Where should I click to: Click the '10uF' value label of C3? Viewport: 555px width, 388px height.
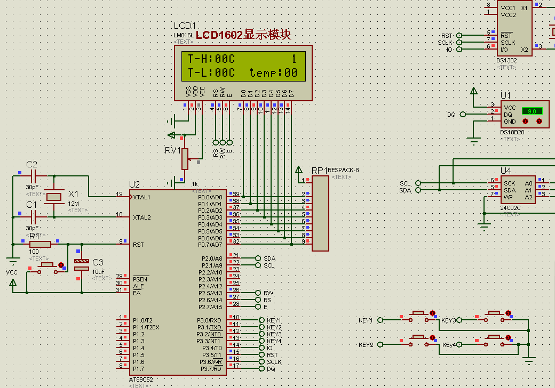tap(98, 272)
